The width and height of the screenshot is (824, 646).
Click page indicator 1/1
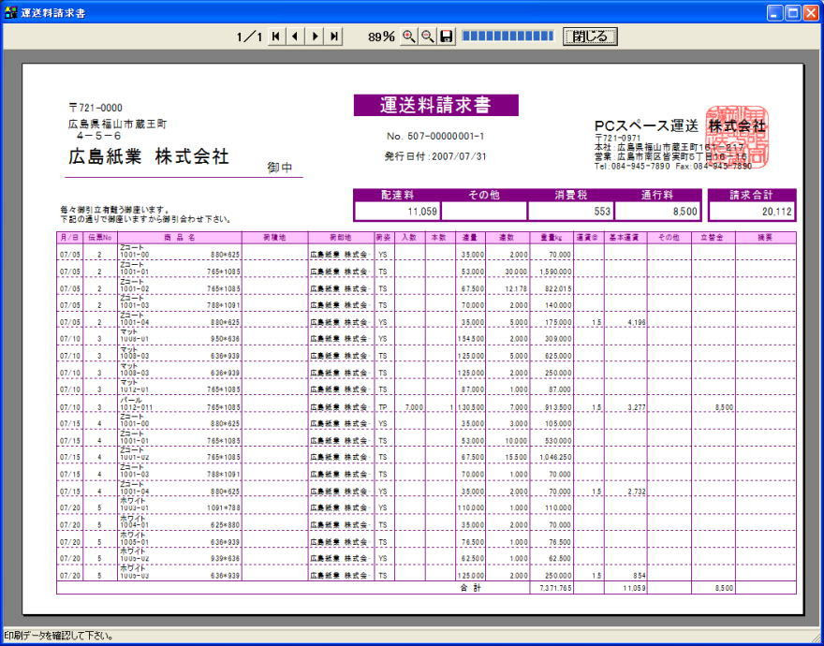(249, 37)
